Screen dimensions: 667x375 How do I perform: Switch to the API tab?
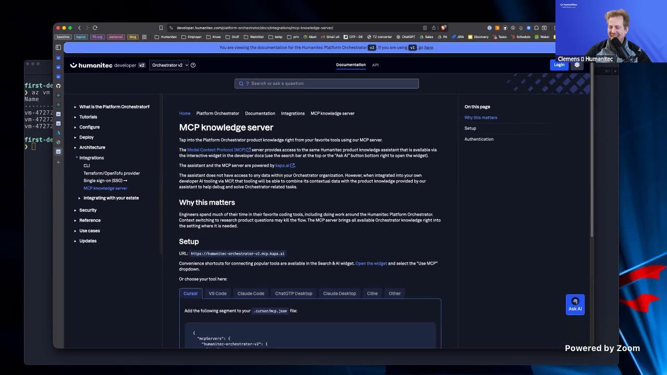[375, 65]
